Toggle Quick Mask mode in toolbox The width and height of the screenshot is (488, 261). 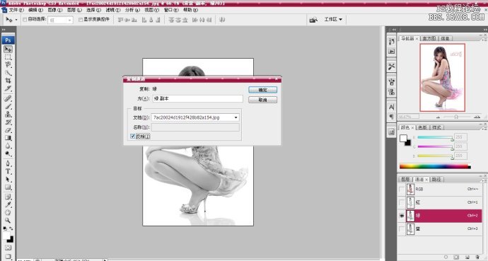[x=8, y=248]
